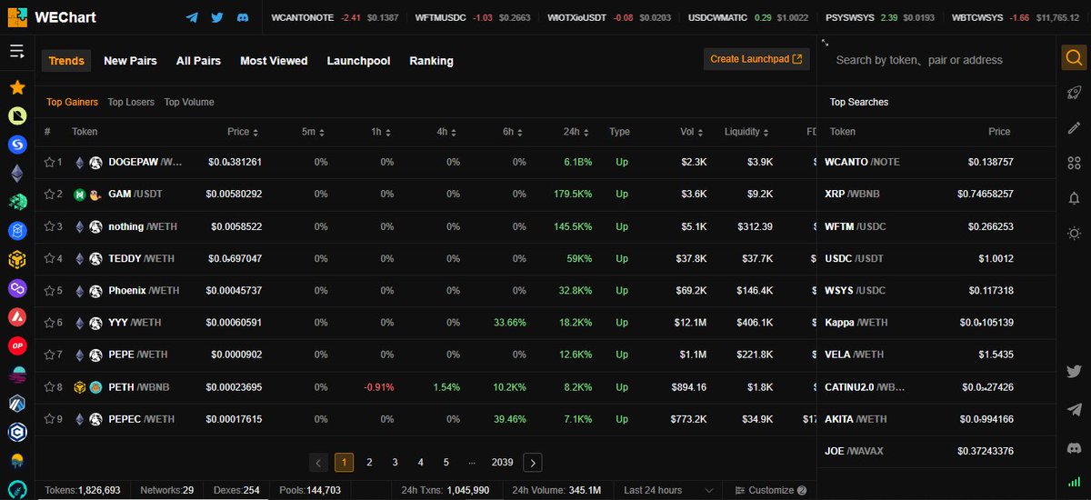The height and width of the screenshot is (500, 1091).
Task: Switch to the Trends tab
Action: point(66,61)
